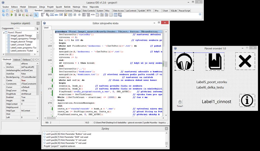
Task: Advance Object Inspector tabs with right arrow
Action: point(38,59)
